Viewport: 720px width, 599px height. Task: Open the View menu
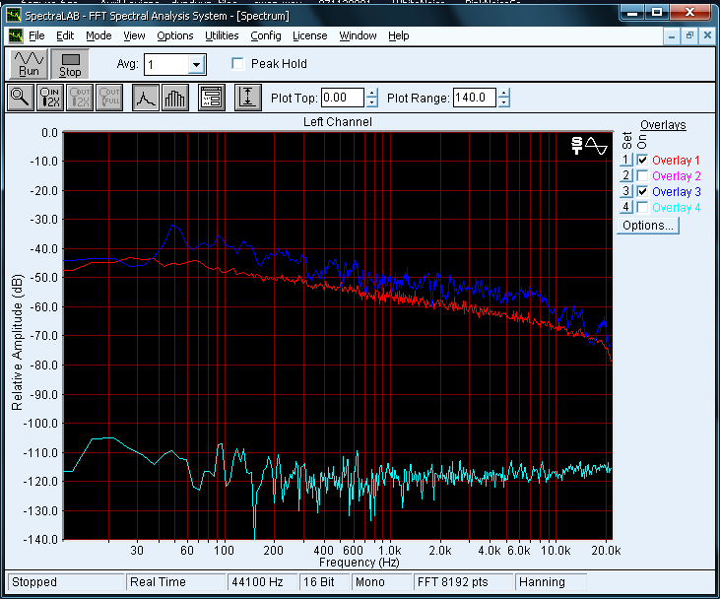(134, 35)
